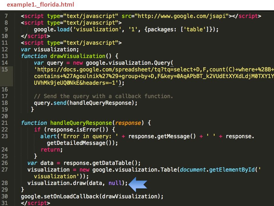274x206 pixels.
Task: Select line number 20 in gutter
Action: coord(5,116)
